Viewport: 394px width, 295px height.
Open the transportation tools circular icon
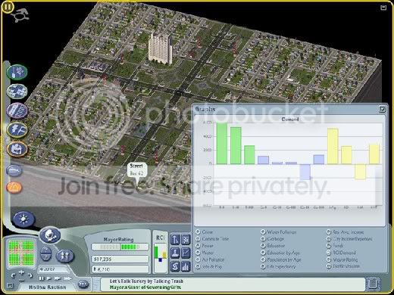coord(17,110)
